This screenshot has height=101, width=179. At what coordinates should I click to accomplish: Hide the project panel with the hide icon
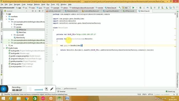pyautogui.click(x=43, y=11)
